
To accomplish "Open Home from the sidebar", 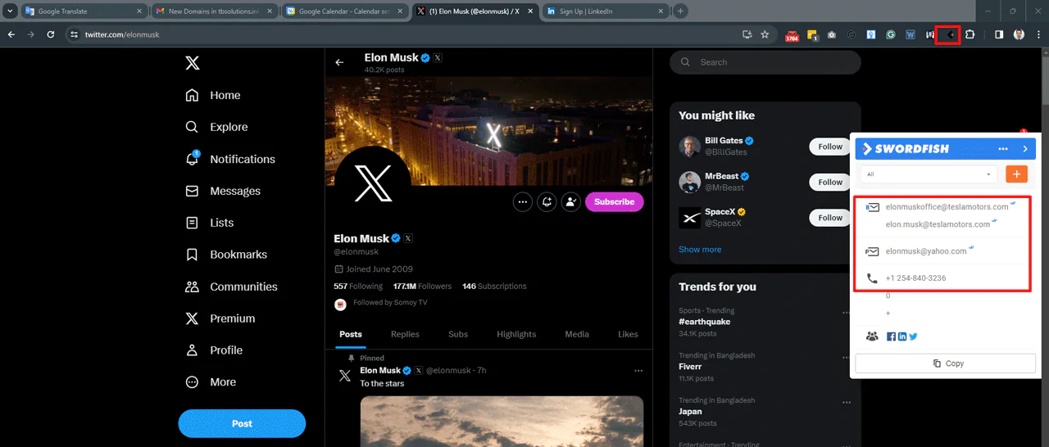I will [x=213, y=95].
